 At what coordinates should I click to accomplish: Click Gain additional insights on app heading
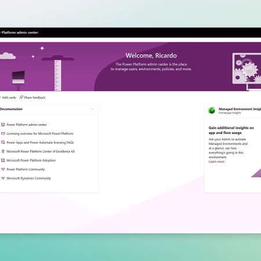(231, 130)
